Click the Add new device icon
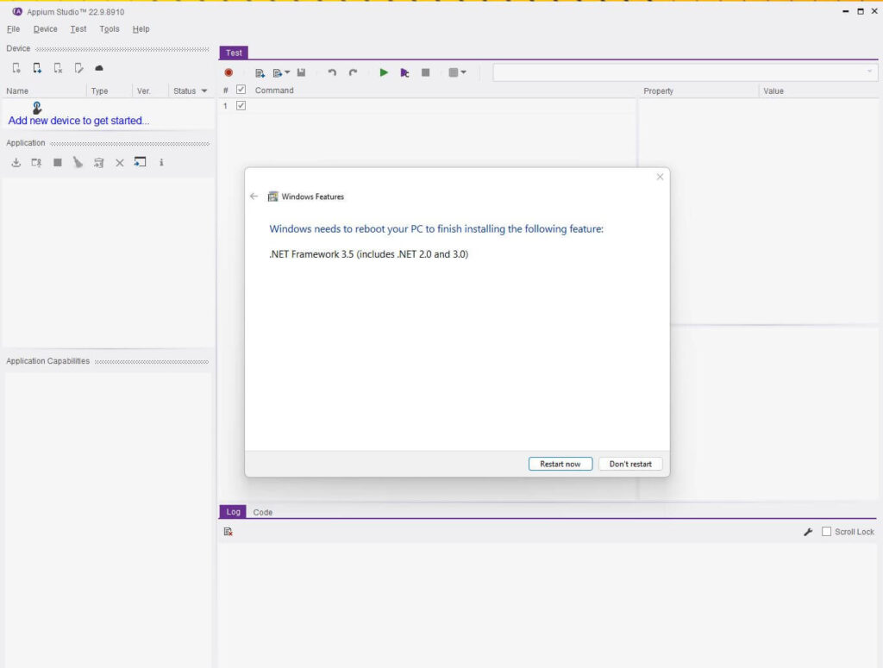 click(x=36, y=67)
